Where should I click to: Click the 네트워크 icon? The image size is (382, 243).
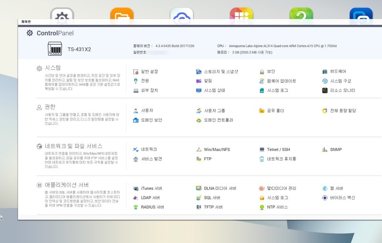136,150
